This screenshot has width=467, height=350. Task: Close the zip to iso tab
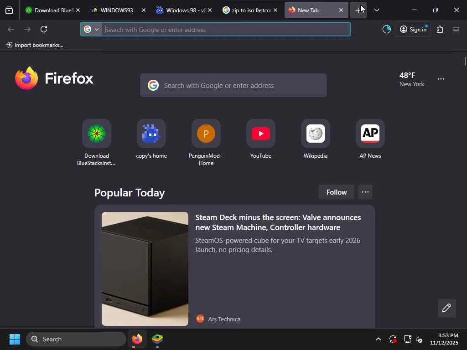[275, 10]
